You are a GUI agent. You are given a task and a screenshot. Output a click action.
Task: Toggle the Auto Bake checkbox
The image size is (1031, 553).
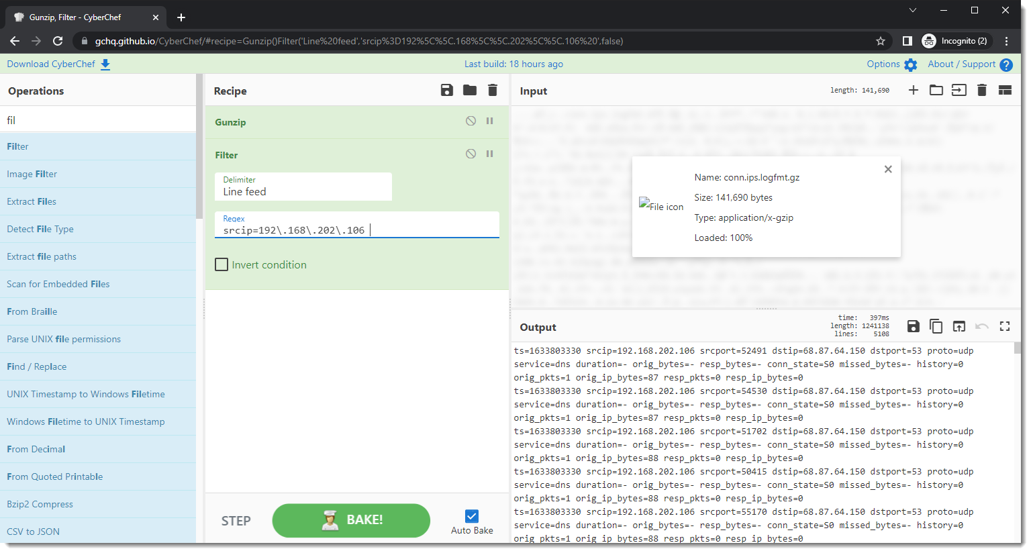click(472, 516)
